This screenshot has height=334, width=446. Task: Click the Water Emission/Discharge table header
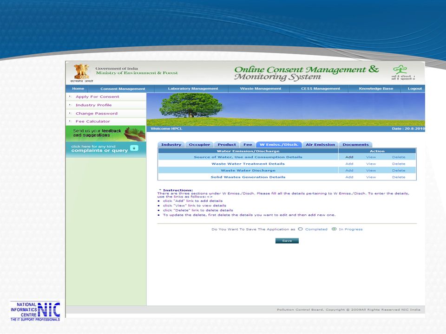tap(248, 151)
